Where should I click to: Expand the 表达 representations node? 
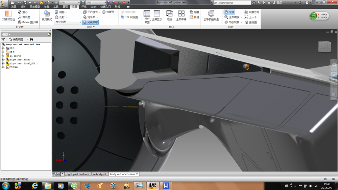click(x=3, y=48)
